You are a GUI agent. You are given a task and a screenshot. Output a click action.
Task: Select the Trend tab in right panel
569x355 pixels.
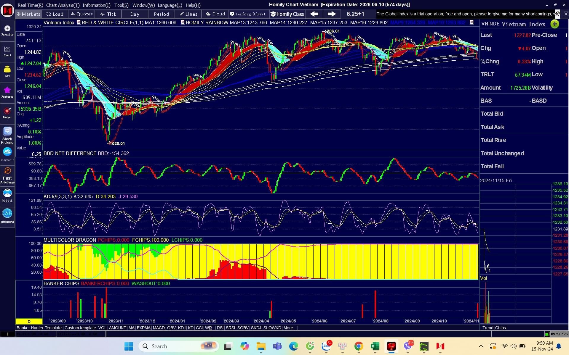coord(488,328)
